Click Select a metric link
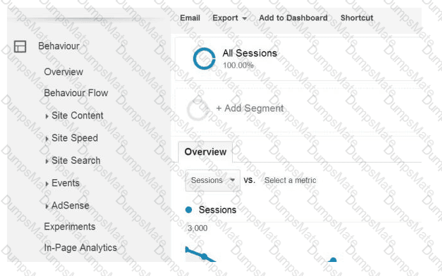 pyautogui.click(x=290, y=180)
